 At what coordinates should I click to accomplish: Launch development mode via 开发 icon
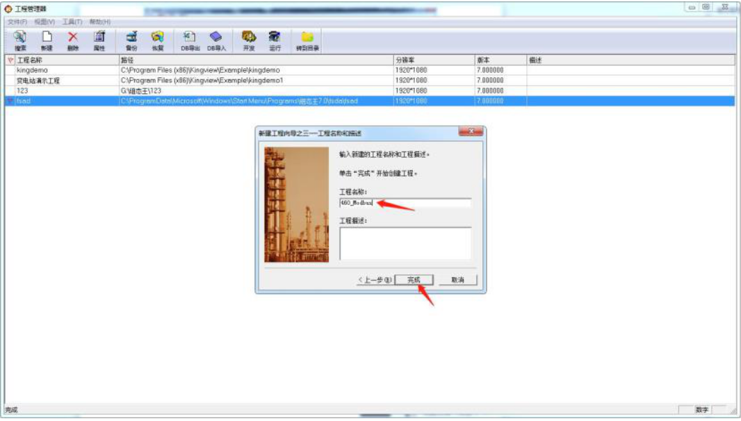247,38
